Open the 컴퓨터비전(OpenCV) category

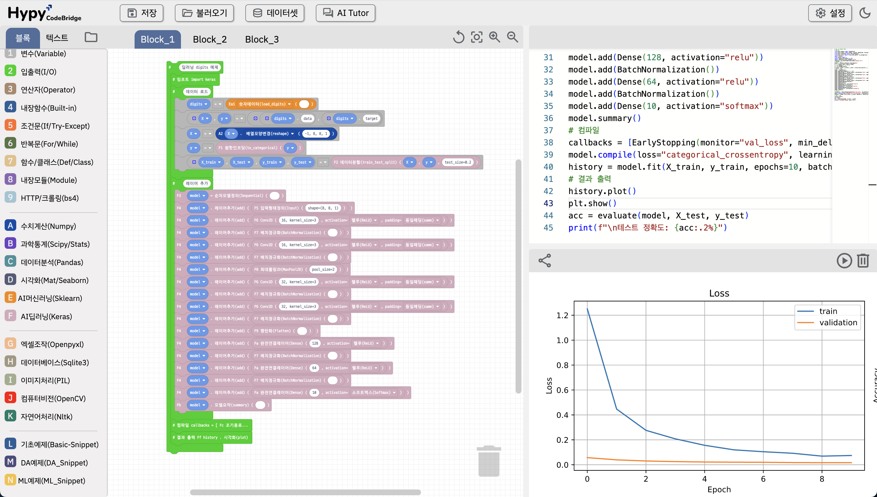(x=46, y=398)
